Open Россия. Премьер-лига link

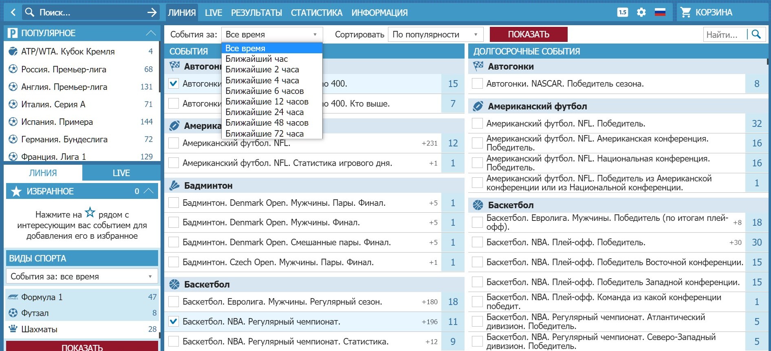(x=64, y=69)
